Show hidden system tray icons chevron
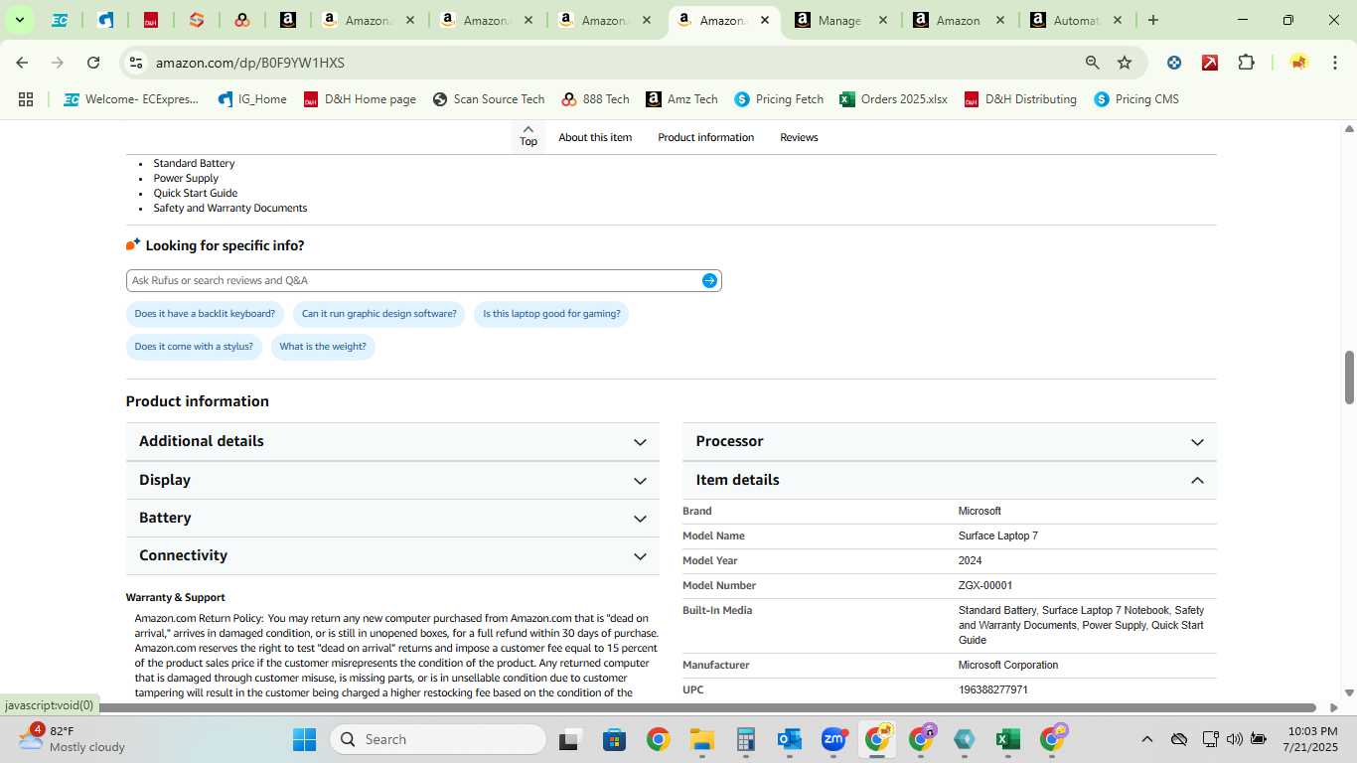This screenshot has width=1357, height=763. pyautogui.click(x=1146, y=739)
